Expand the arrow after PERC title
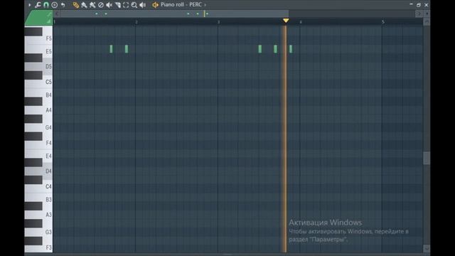455x256 pixels. click(205, 5)
